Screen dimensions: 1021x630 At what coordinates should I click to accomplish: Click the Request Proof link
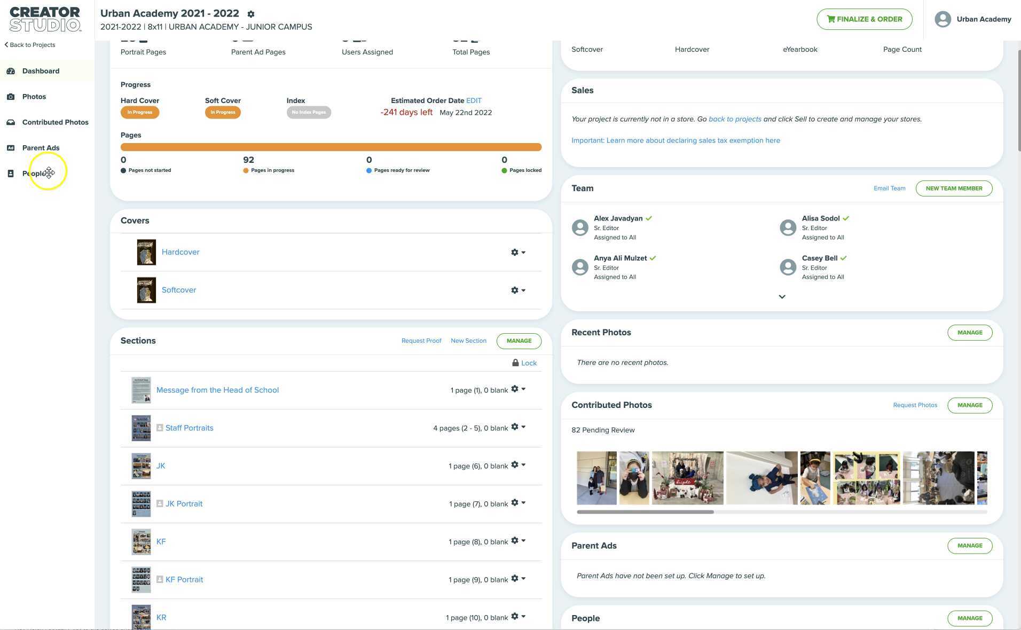pos(421,341)
